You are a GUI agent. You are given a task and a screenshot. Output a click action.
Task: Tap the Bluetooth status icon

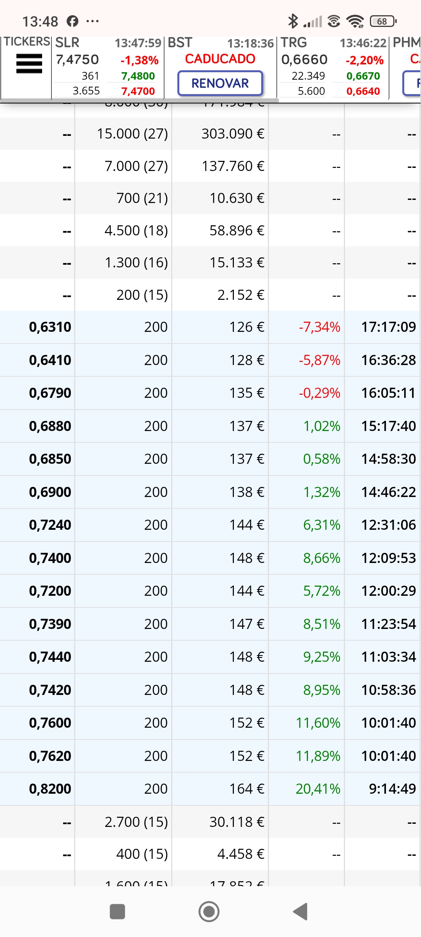tap(293, 21)
